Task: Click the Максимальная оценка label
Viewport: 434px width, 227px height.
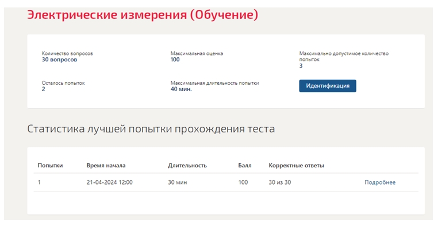Action: point(197,53)
